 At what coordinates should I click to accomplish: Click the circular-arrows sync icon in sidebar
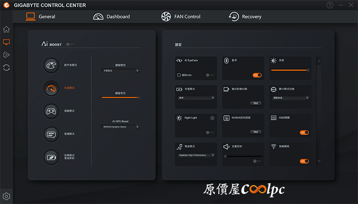point(6,67)
